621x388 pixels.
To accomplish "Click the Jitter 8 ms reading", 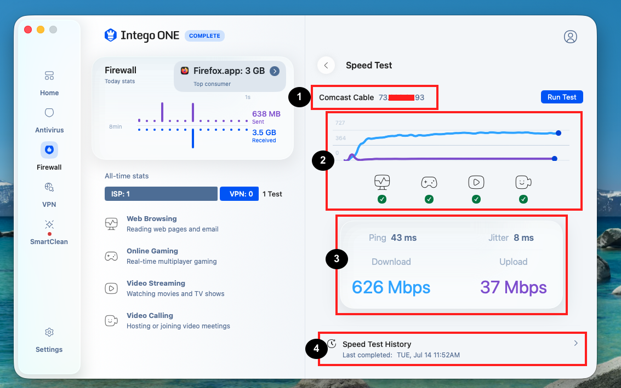I will click(511, 238).
